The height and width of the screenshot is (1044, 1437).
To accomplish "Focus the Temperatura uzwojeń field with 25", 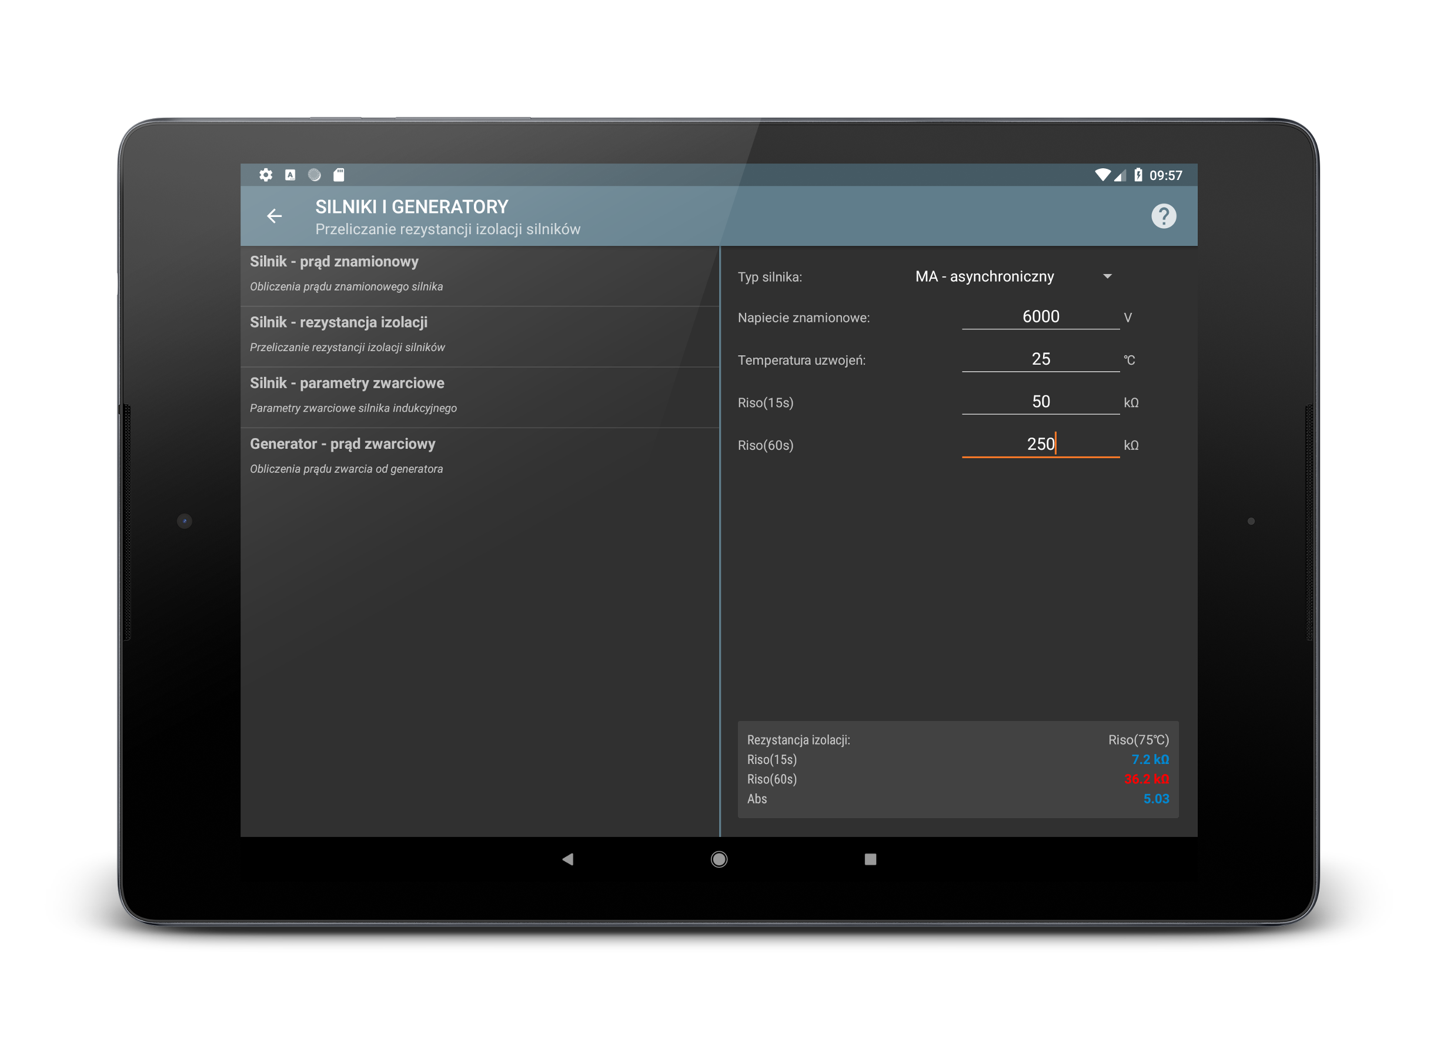I will pyautogui.click(x=1040, y=359).
